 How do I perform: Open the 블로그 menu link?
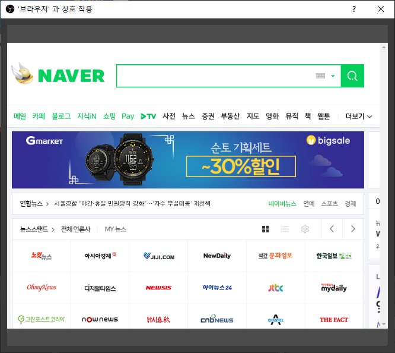(61, 116)
